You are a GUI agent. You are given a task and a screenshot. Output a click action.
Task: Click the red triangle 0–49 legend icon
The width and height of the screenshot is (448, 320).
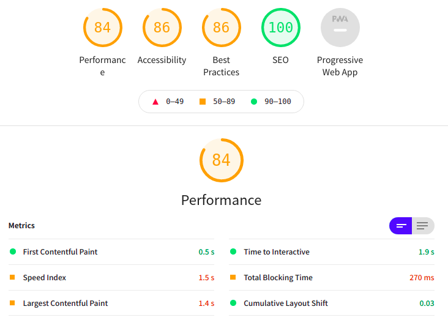coord(155,102)
